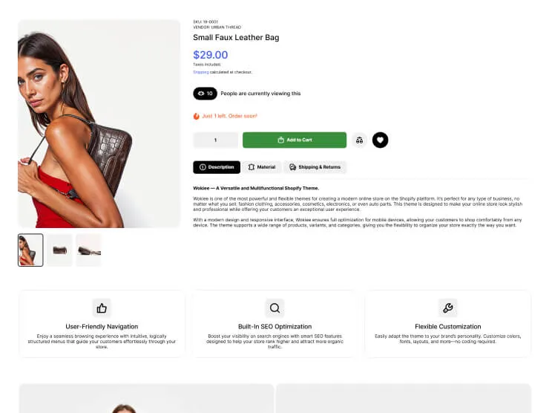Switch to the Material tab

tap(262, 167)
